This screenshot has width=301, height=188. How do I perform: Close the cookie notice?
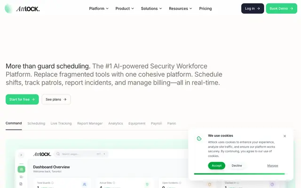(x=285, y=136)
